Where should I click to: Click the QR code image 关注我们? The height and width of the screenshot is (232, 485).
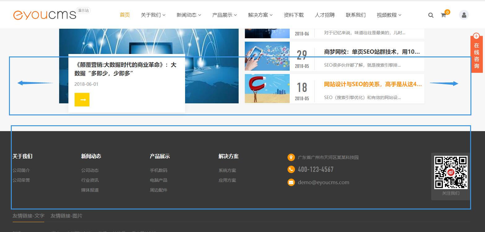point(451,172)
